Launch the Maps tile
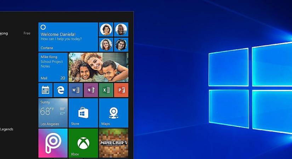Screen dimensions: 292x159 [114, 113]
